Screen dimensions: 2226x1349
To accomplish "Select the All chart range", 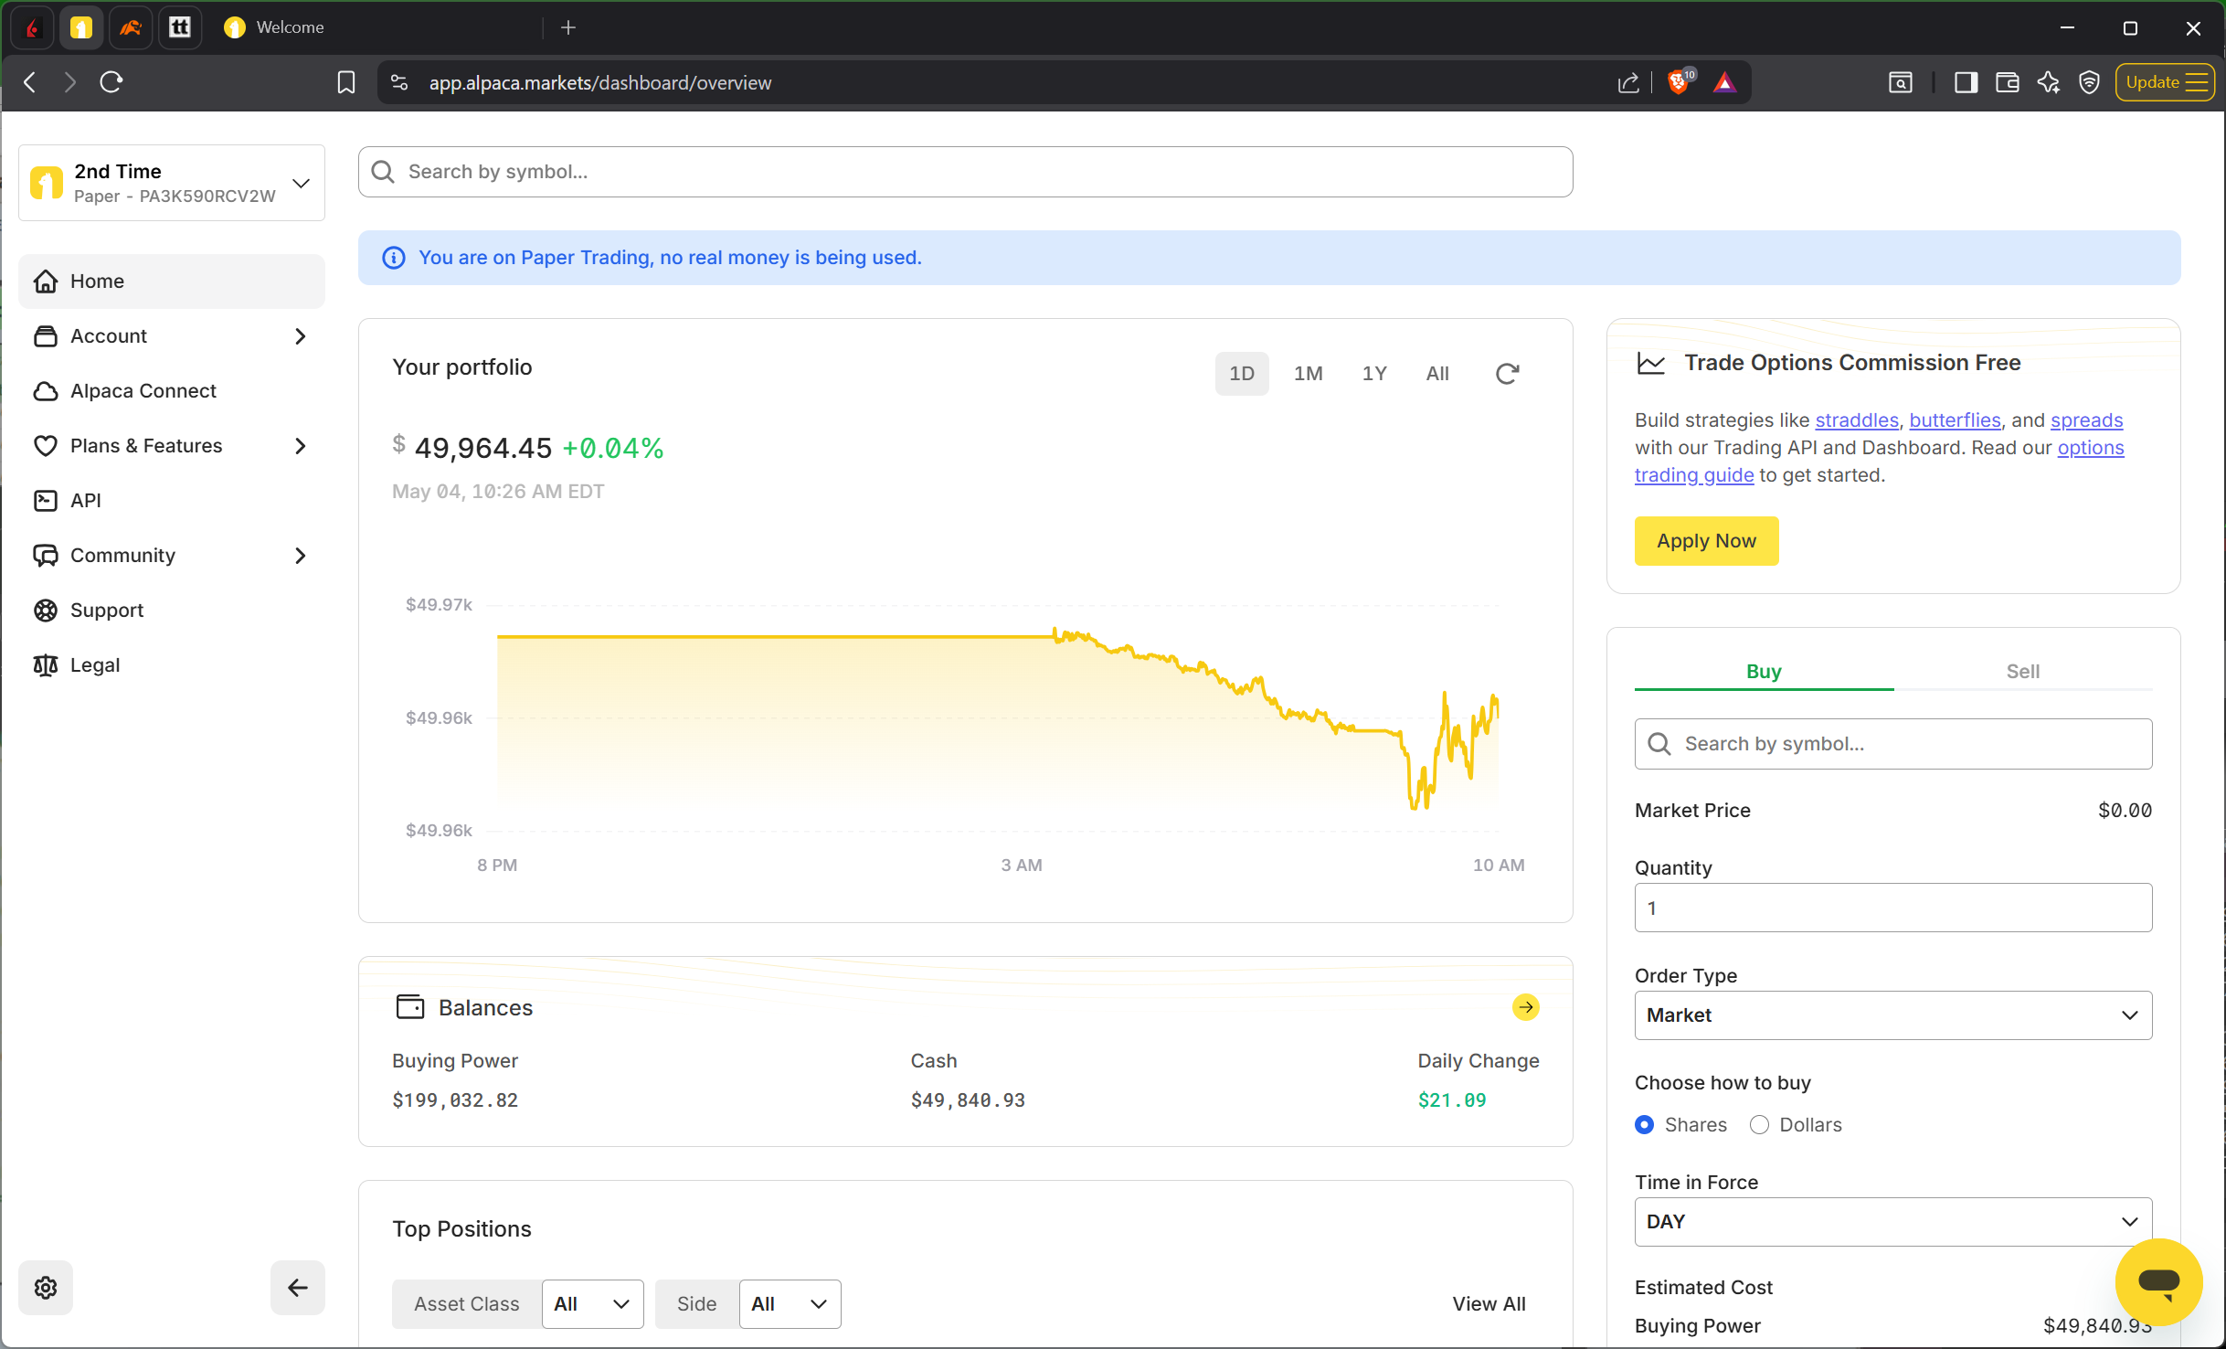I will tap(1437, 373).
